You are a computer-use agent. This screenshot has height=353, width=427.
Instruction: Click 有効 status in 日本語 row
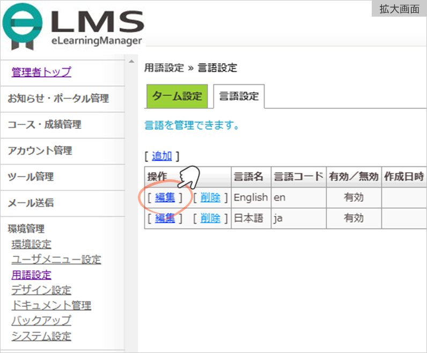coord(354,218)
